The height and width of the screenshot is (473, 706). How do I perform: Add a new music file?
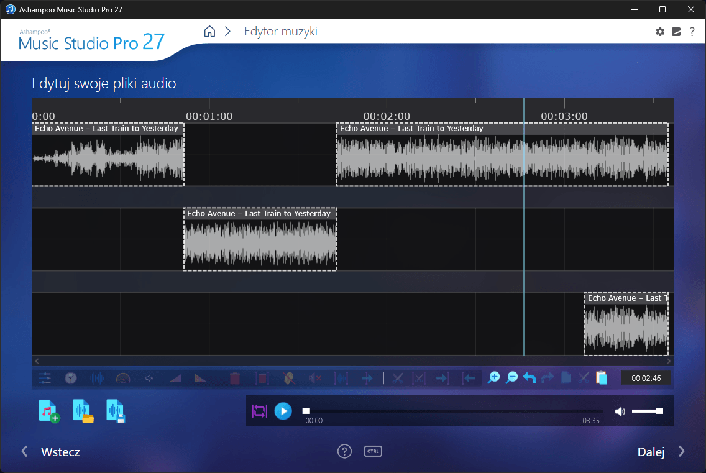[49, 411]
